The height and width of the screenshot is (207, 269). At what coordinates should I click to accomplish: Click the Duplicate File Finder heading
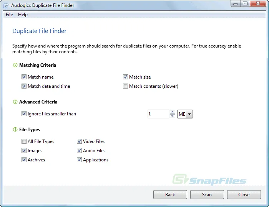point(40,31)
